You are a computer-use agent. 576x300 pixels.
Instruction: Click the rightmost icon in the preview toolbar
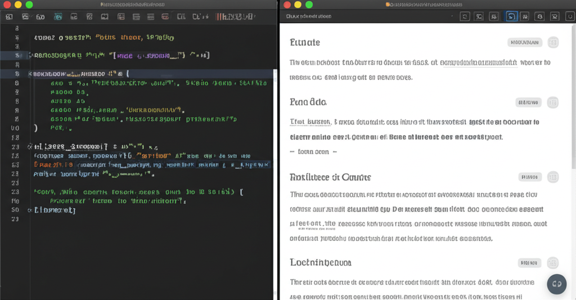pos(570,16)
